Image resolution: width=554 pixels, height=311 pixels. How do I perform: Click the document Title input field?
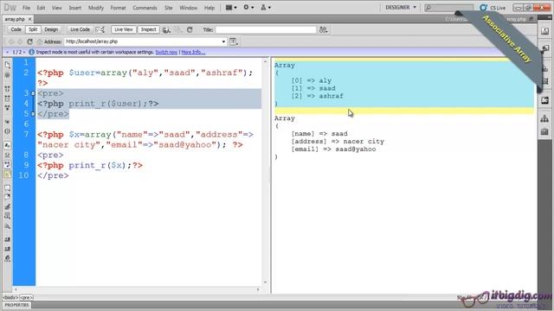click(x=266, y=30)
